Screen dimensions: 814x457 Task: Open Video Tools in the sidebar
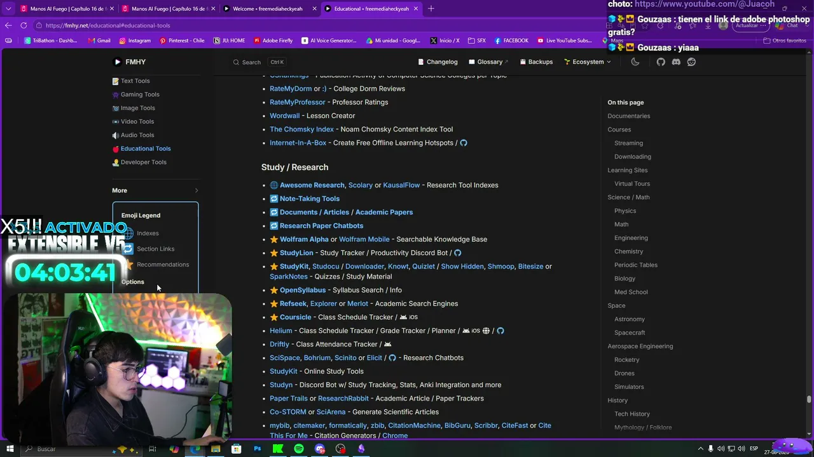click(x=133, y=121)
